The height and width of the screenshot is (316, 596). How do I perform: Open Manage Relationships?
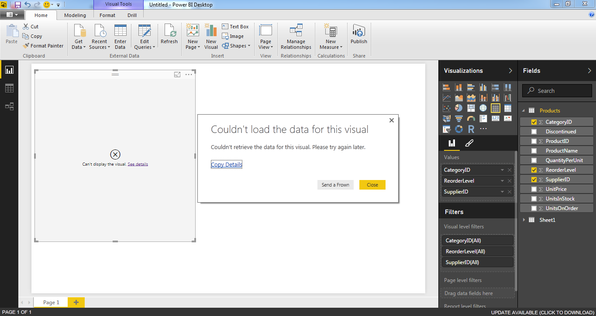point(296,37)
